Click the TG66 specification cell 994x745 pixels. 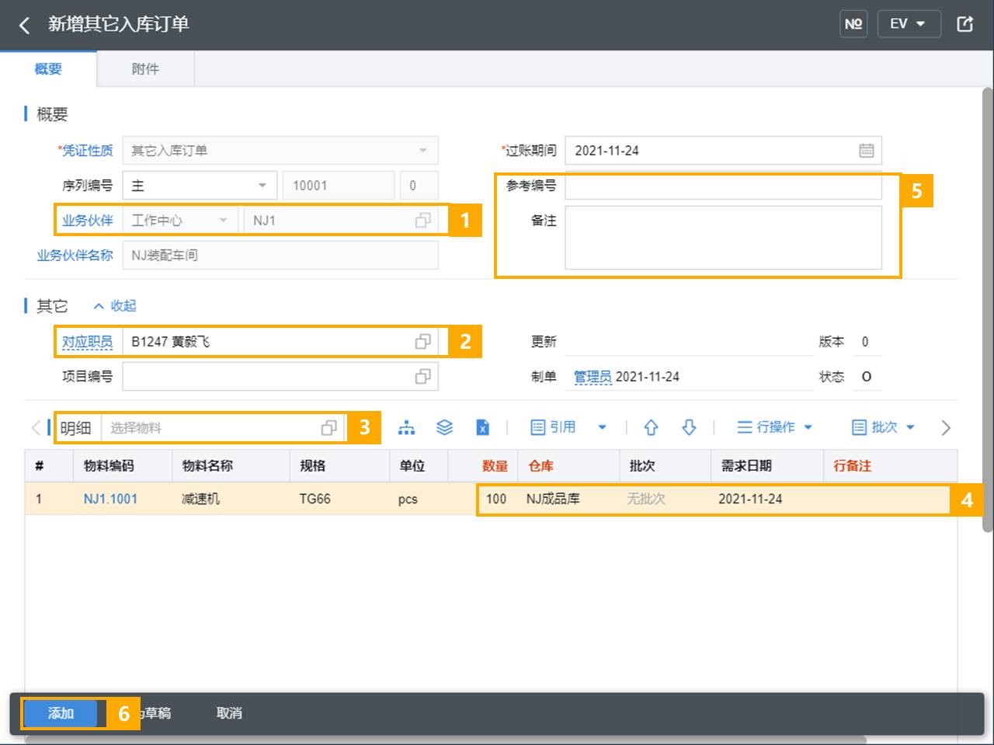[x=315, y=499]
